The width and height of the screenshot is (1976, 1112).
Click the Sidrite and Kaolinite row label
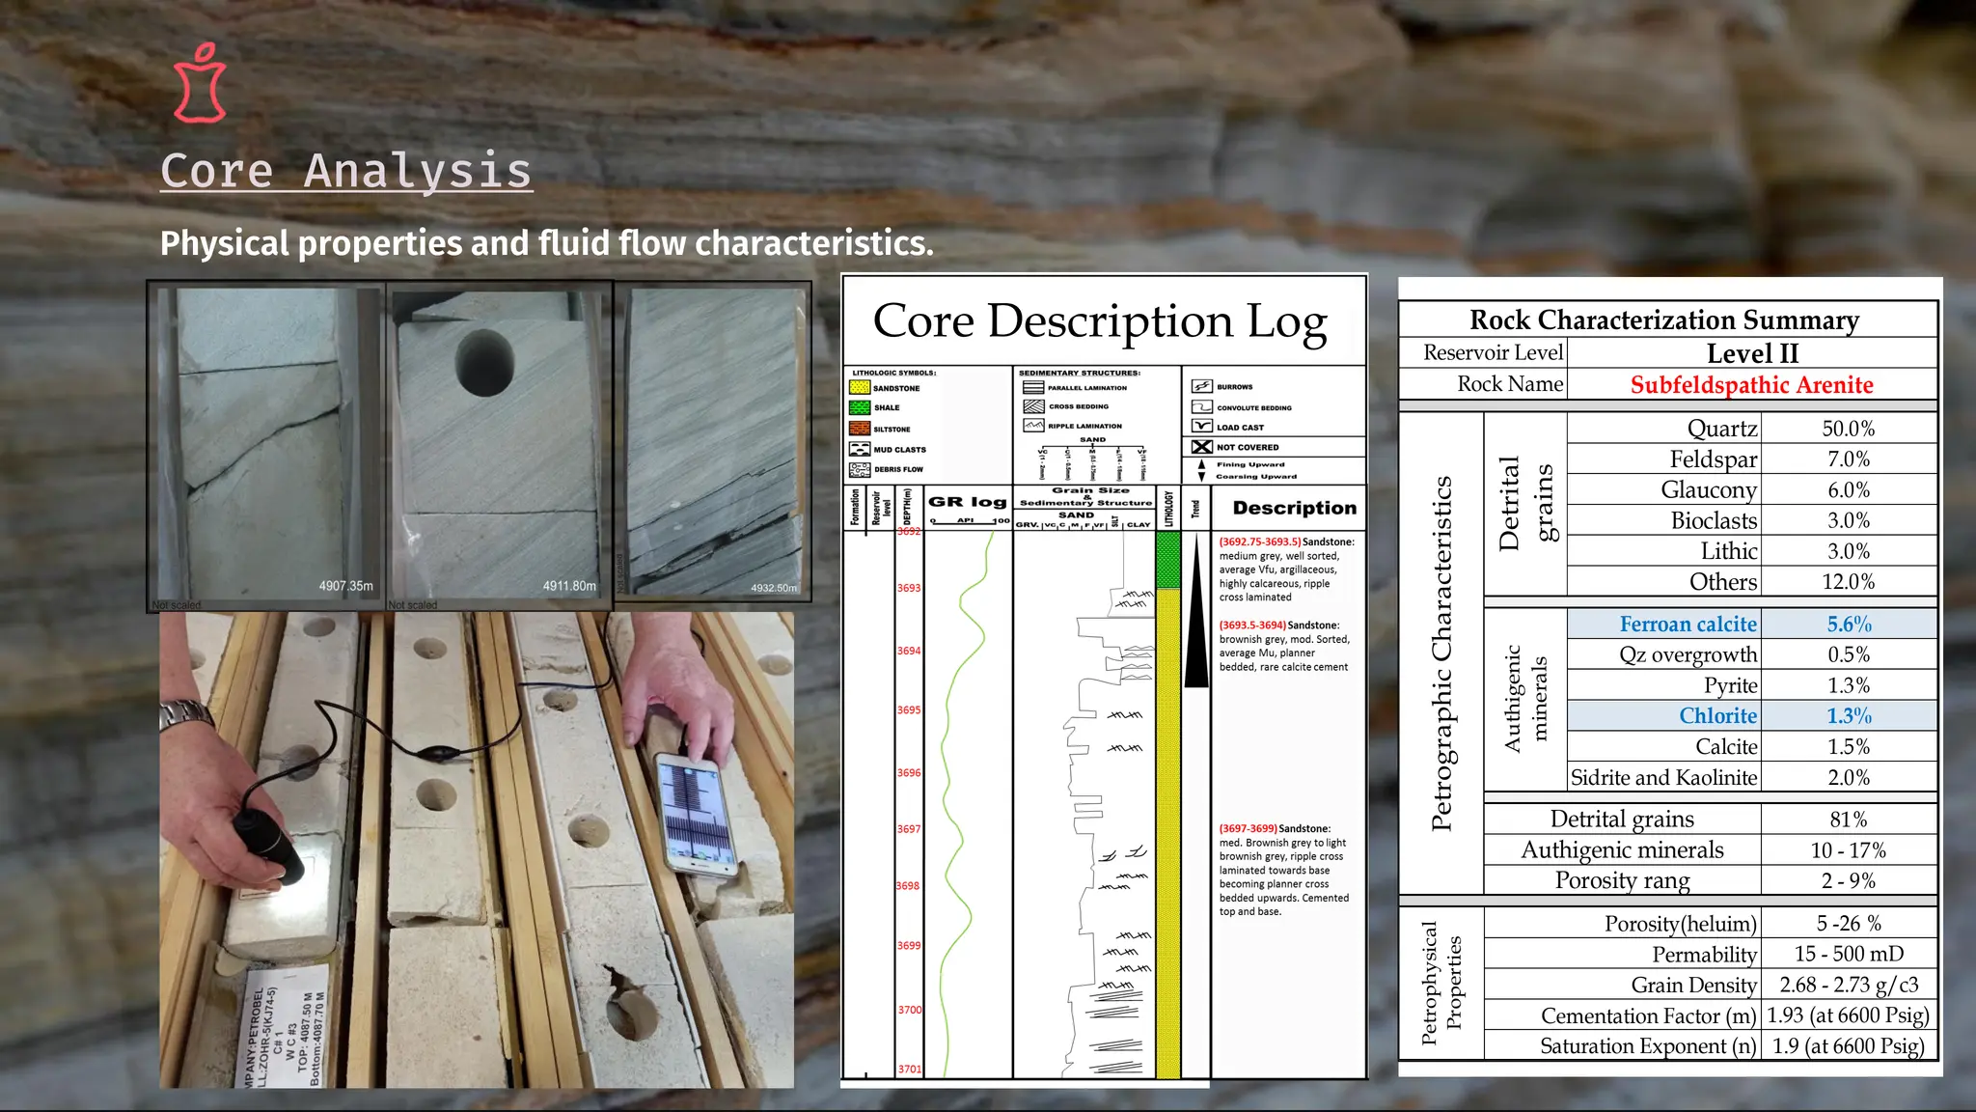point(1663,778)
